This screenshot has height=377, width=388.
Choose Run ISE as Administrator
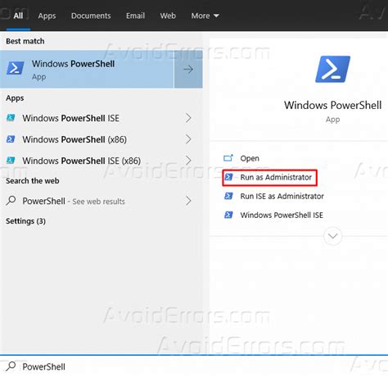click(282, 196)
